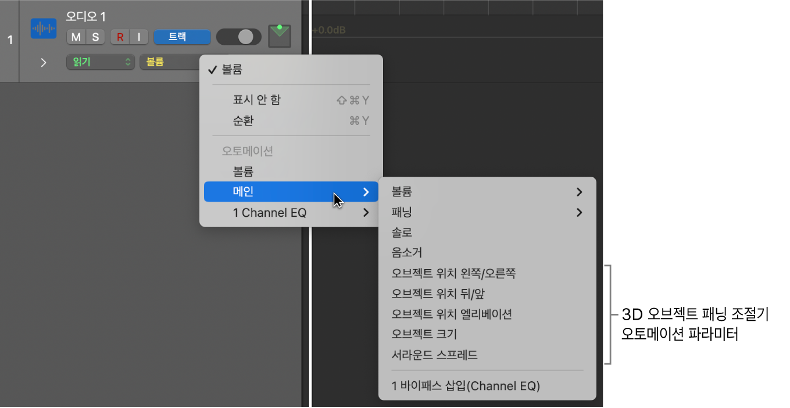Choose 표시 안 함 from menu

coord(291,100)
